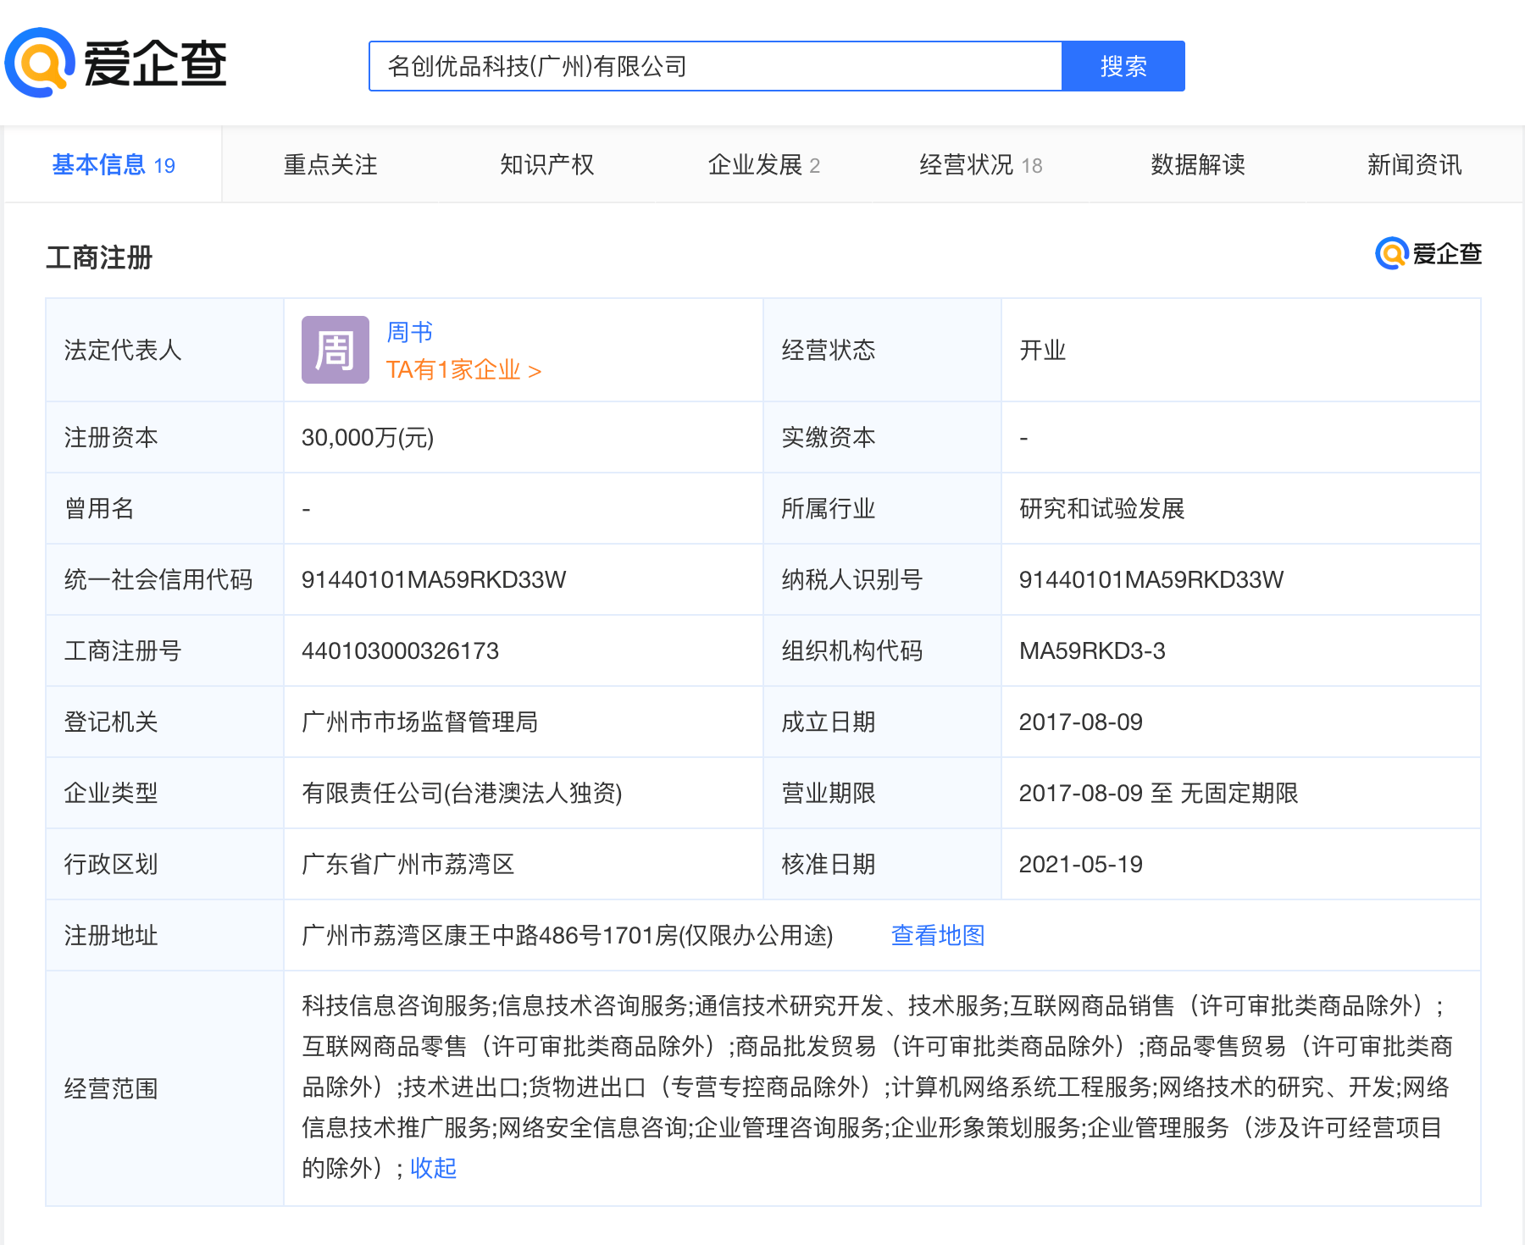Switch to the 重点关注 tab
The height and width of the screenshot is (1245, 1525).
pos(330,165)
